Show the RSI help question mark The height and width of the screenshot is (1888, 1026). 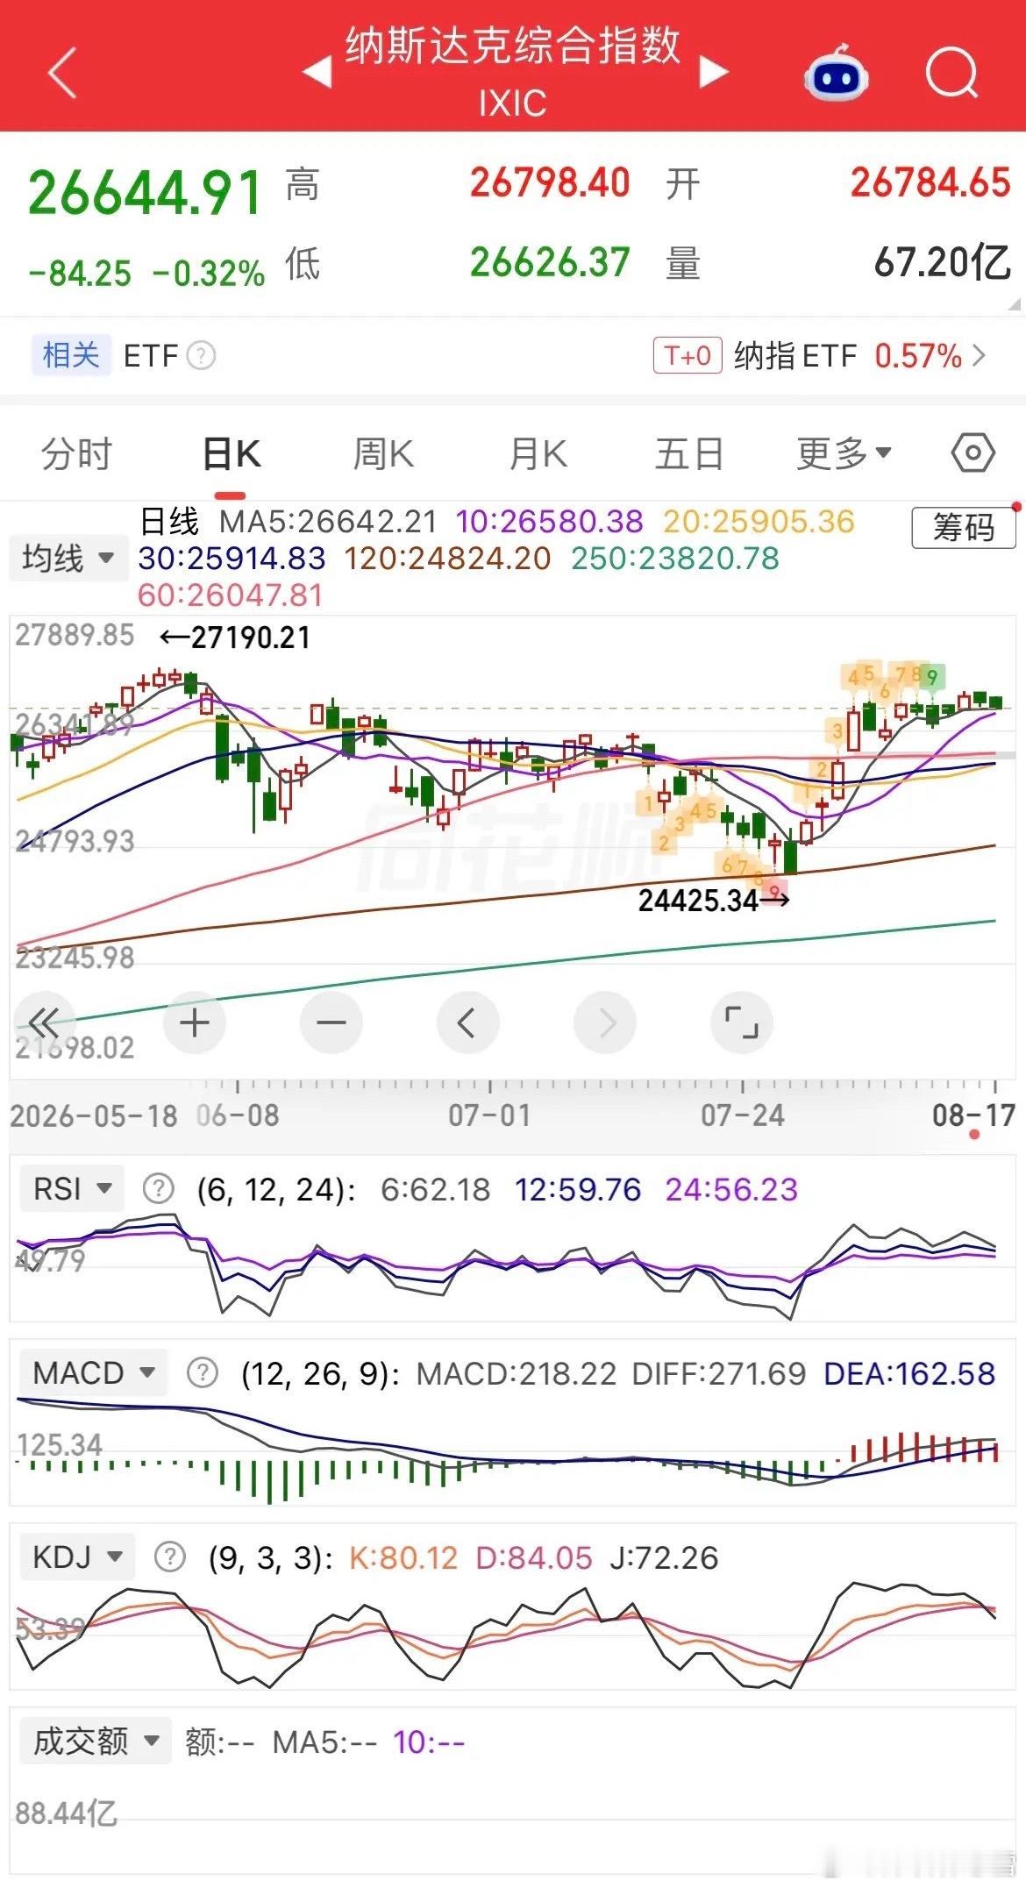(x=159, y=1189)
